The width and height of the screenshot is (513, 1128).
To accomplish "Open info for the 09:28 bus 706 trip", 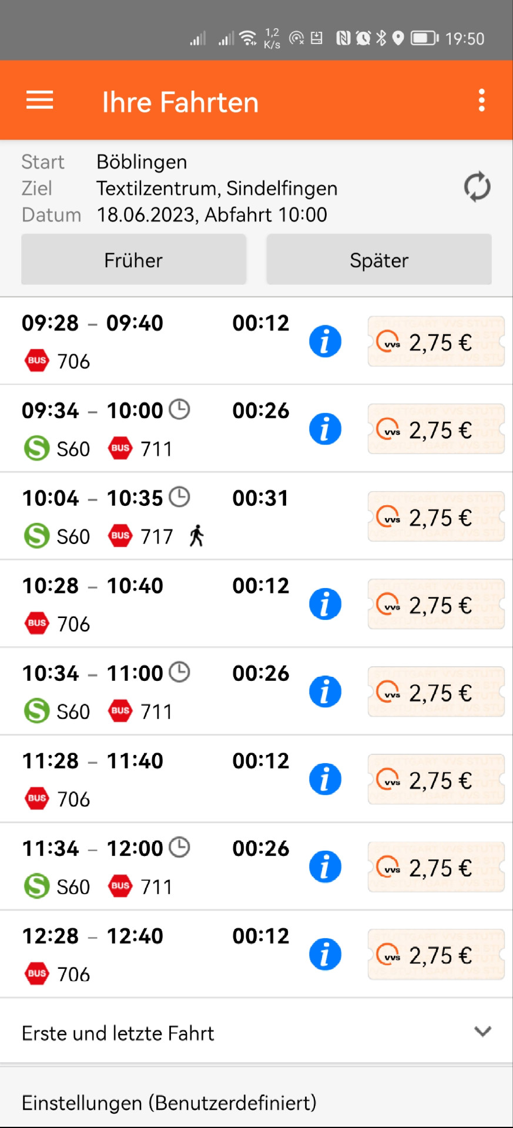I will click(325, 341).
